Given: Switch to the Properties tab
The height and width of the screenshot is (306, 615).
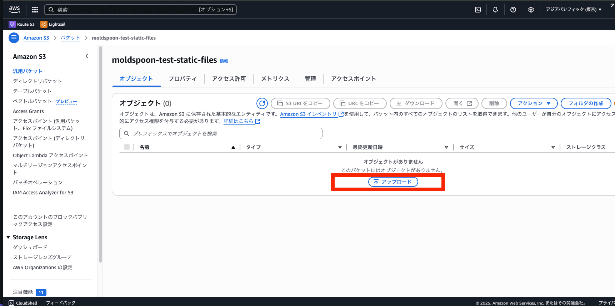Looking at the screenshot, I should [x=182, y=79].
